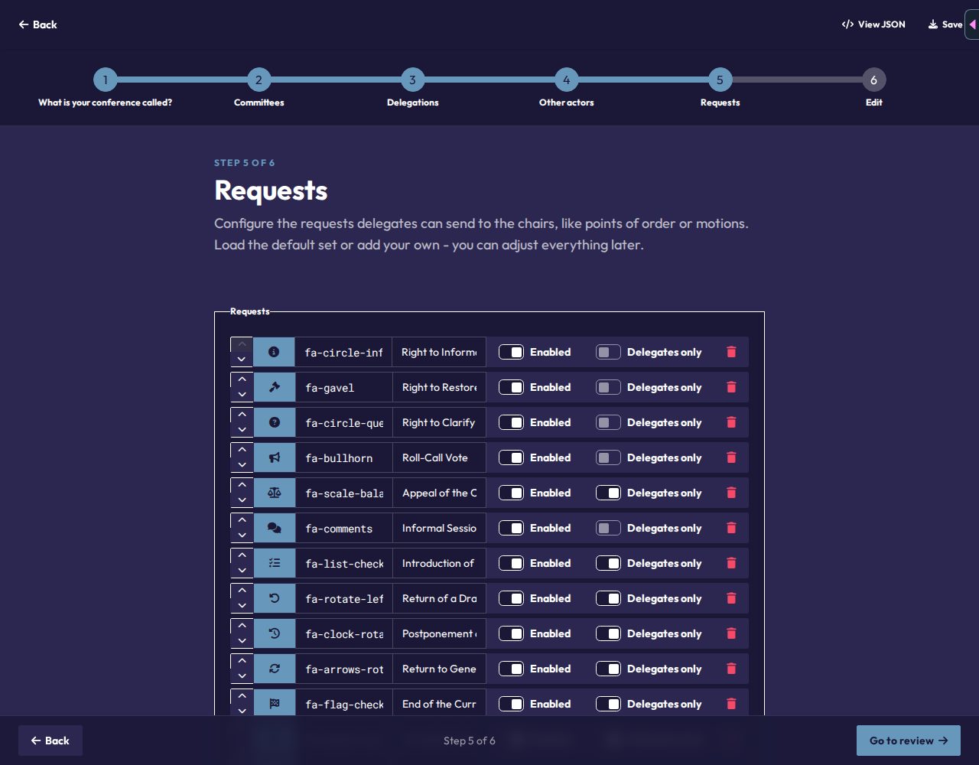Click the list-check icon for the Introduction row
The height and width of the screenshot is (765, 979).
[274, 563]
